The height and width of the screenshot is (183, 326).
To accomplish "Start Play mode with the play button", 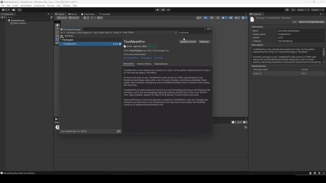I will point(157,10).
